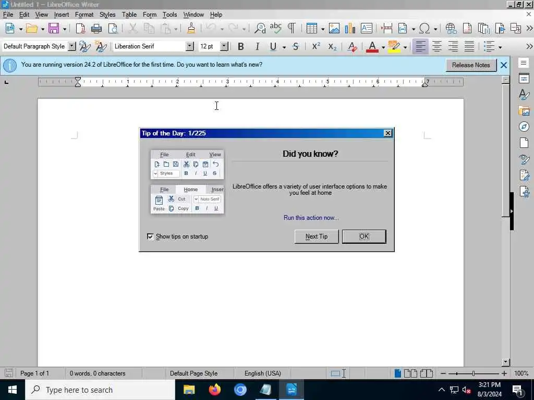
Task: Click the Insert Hyperlink globe icon
Action: point(451,28)
